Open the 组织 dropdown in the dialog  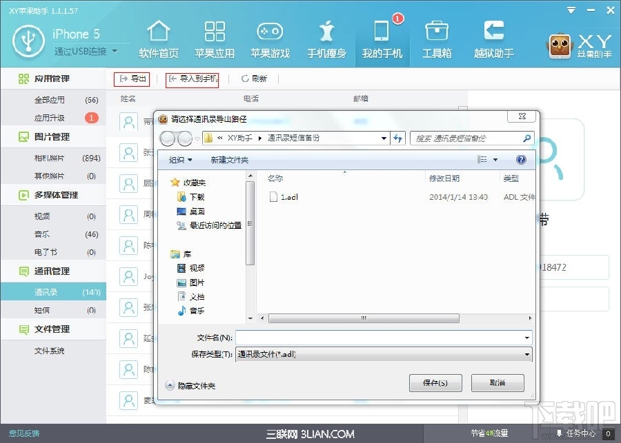[181, 160]
